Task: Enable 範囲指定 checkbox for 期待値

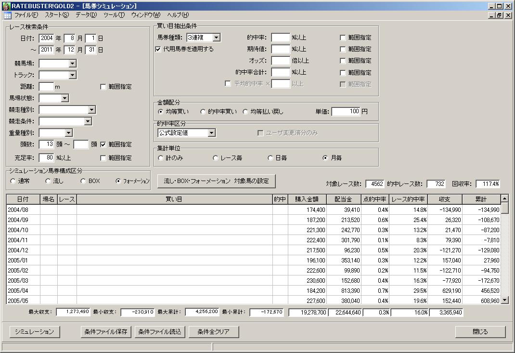Action: pos(343,49)
